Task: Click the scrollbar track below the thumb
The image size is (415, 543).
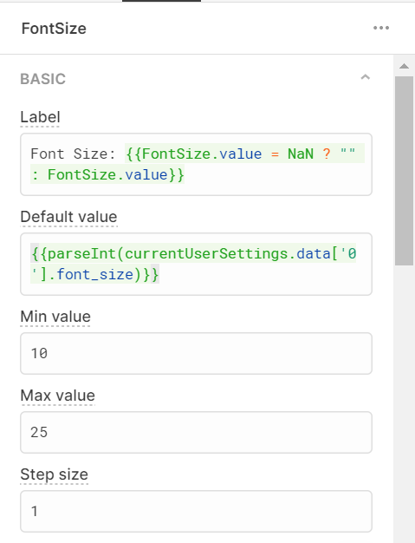Action: (404, 402)
